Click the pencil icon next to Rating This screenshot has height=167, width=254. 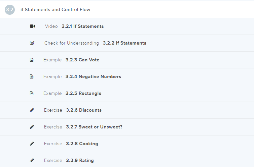click(x=32, y=160)
